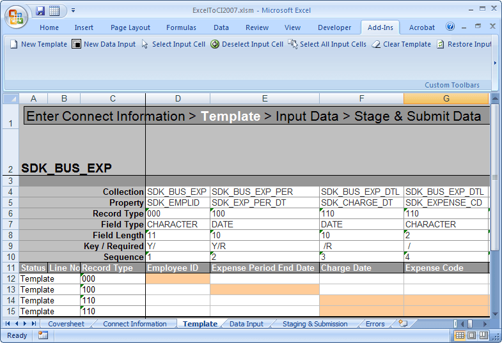Click Deselect Input Cell toolbar button
Screen dimensions: 502x343
point(247,44)
